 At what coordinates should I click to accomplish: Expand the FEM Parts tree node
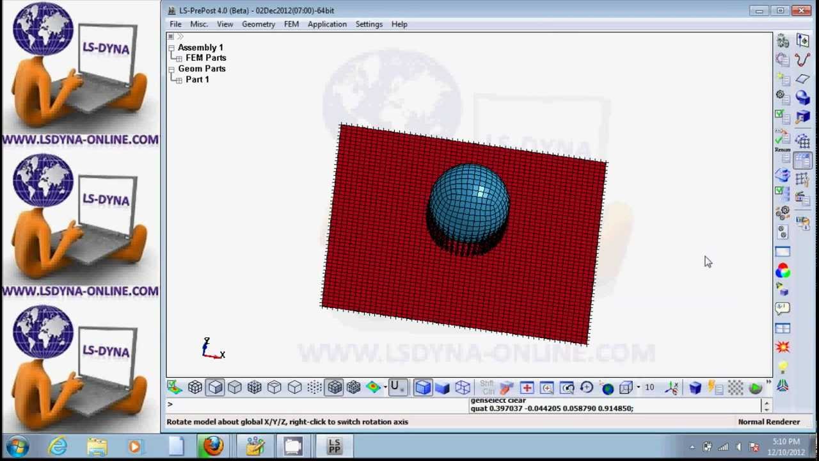tap(179, 58)
